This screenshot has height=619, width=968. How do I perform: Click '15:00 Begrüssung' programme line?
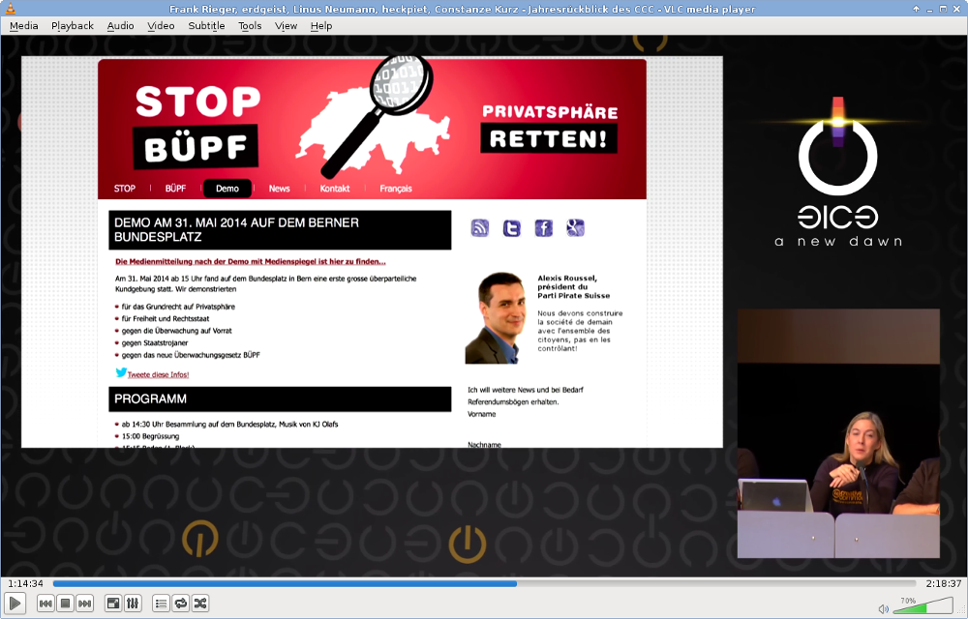(150, 436)
